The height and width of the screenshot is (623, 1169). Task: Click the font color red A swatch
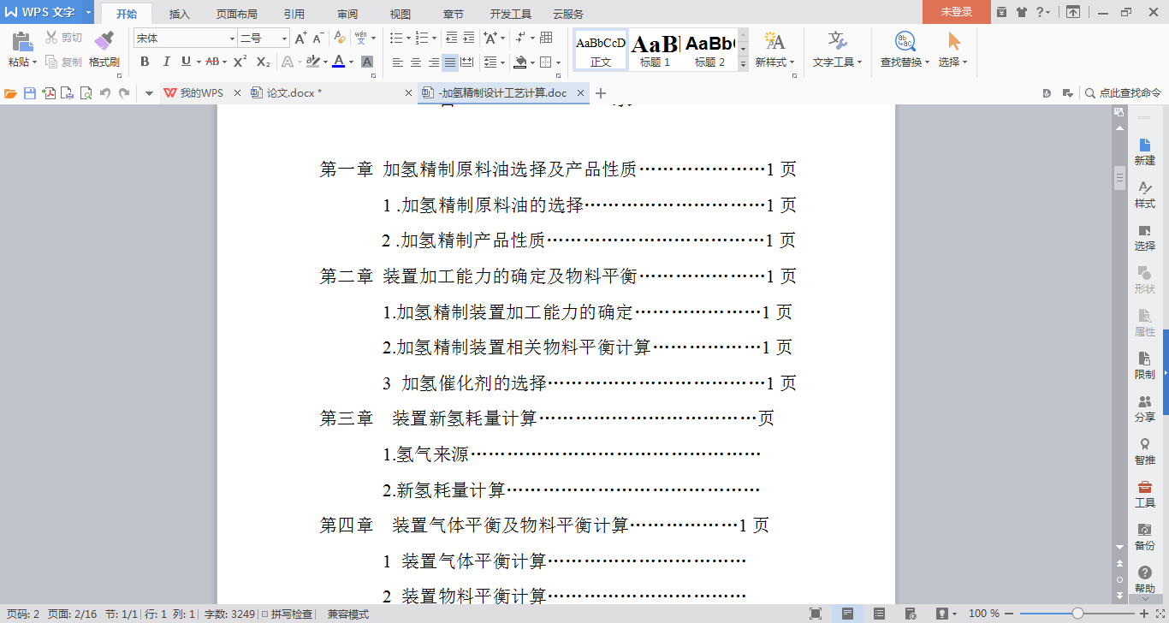339,62
